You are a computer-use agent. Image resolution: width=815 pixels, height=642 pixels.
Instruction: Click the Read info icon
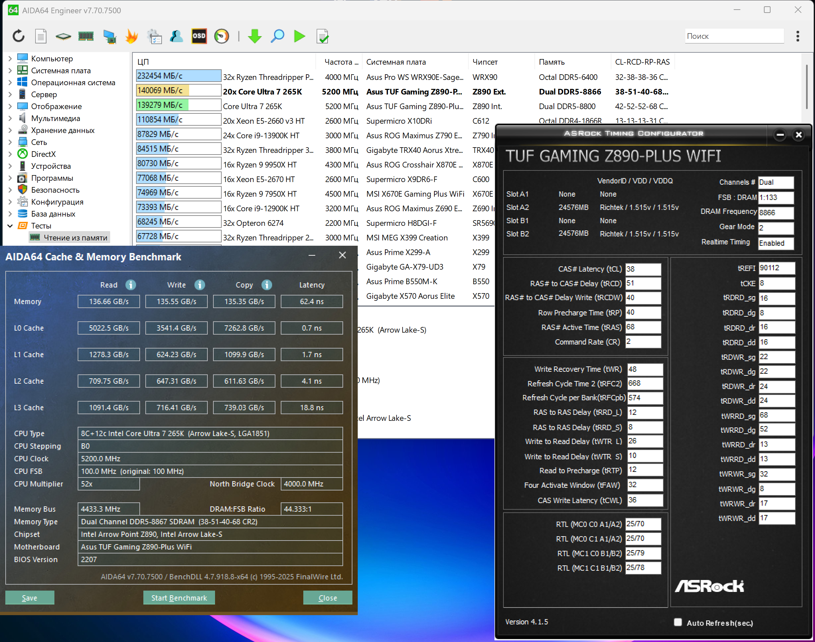[x=130, y=285]
